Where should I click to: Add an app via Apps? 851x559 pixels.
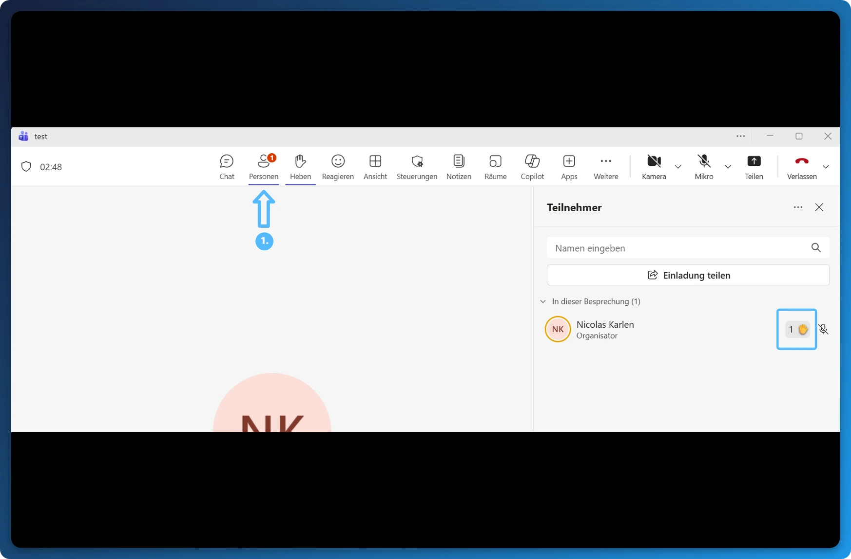pyautogui.click(x=569, y=166)
